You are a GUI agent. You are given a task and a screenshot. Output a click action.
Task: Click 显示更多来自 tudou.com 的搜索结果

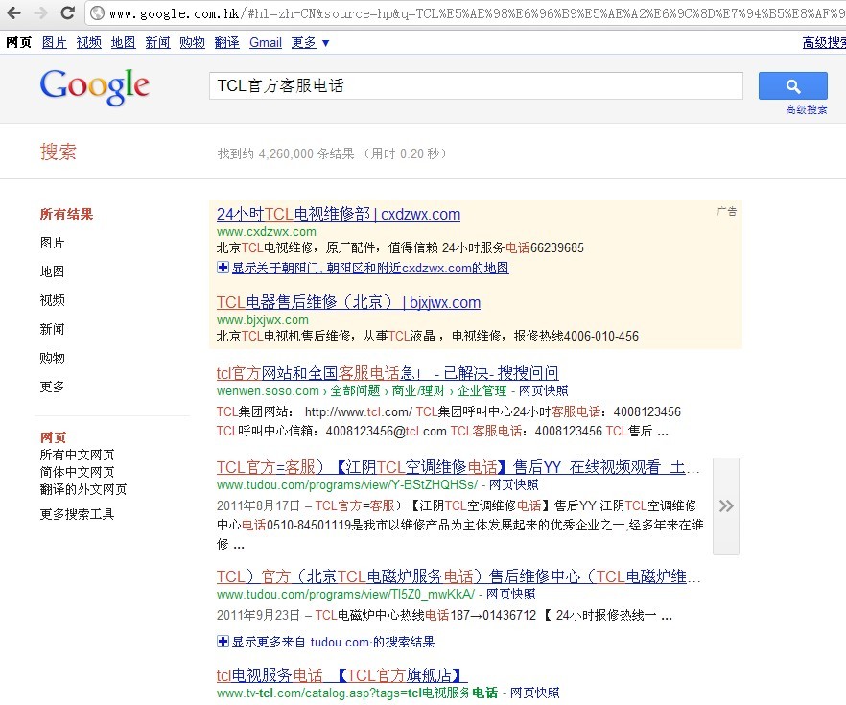point(333,642)
